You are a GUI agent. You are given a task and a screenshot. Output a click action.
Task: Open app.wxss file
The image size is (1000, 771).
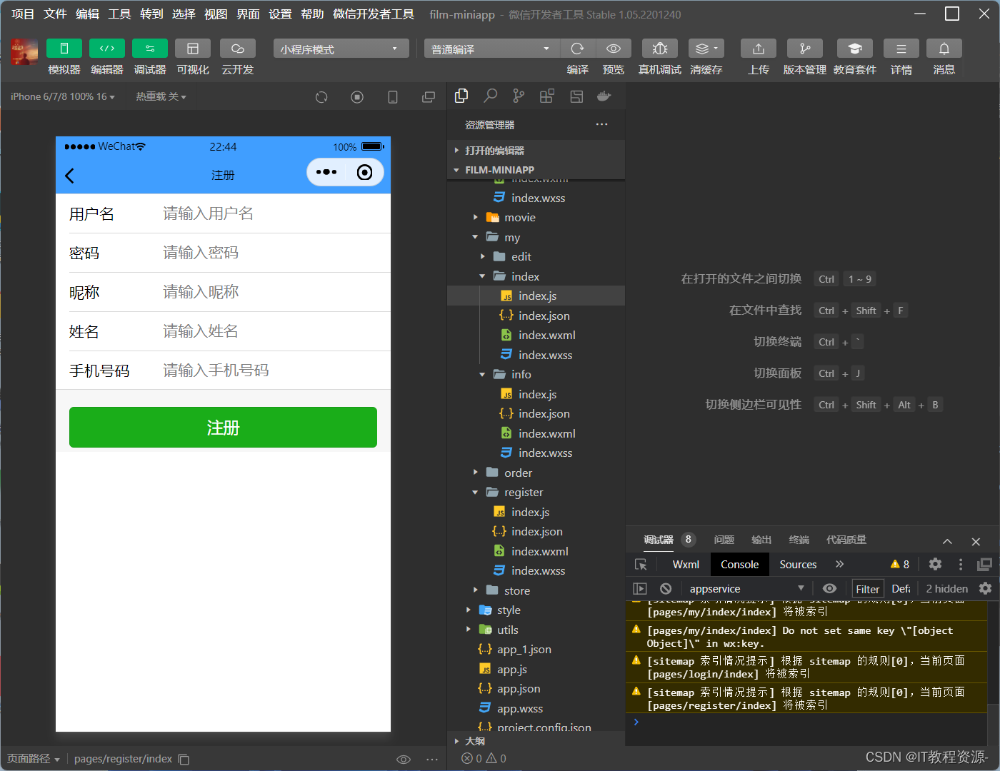point(536,708)
